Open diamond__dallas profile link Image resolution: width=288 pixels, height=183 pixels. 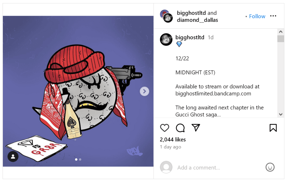[197, 20]
